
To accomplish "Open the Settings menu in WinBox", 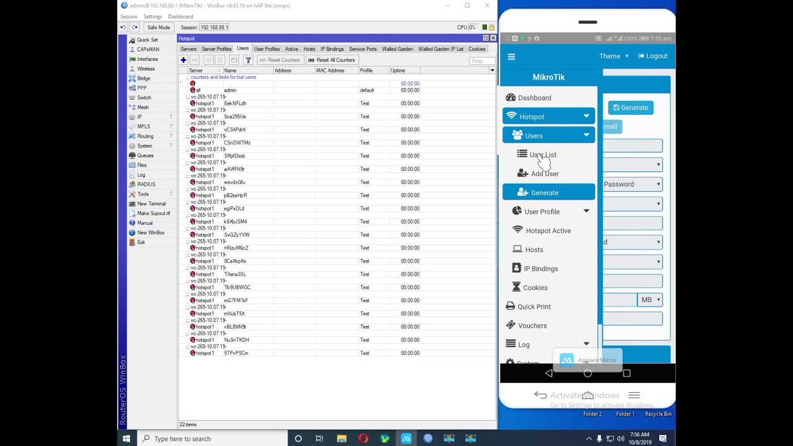I will tap(152, 17).
